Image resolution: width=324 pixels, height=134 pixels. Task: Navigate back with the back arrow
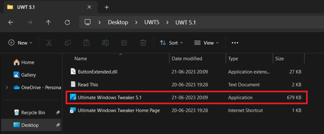[11, 22]
